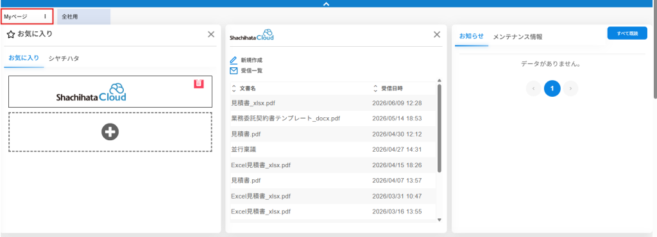This screenshot has height=237, width=657.
Task: Click date 2026/04/27 14:31
Action: tap(397, 150)
